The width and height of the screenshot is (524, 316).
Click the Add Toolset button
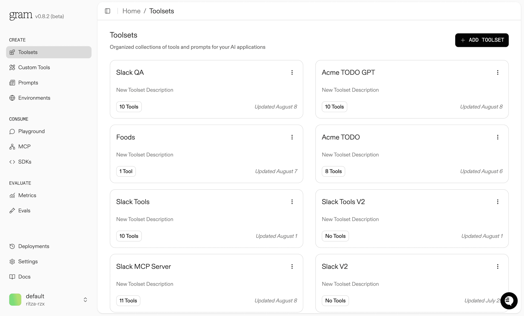482,40
